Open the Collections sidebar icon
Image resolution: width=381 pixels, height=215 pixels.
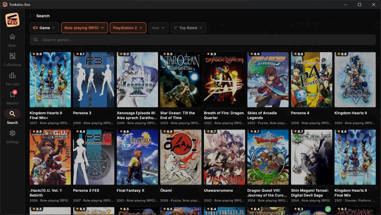tap(12, 56)
